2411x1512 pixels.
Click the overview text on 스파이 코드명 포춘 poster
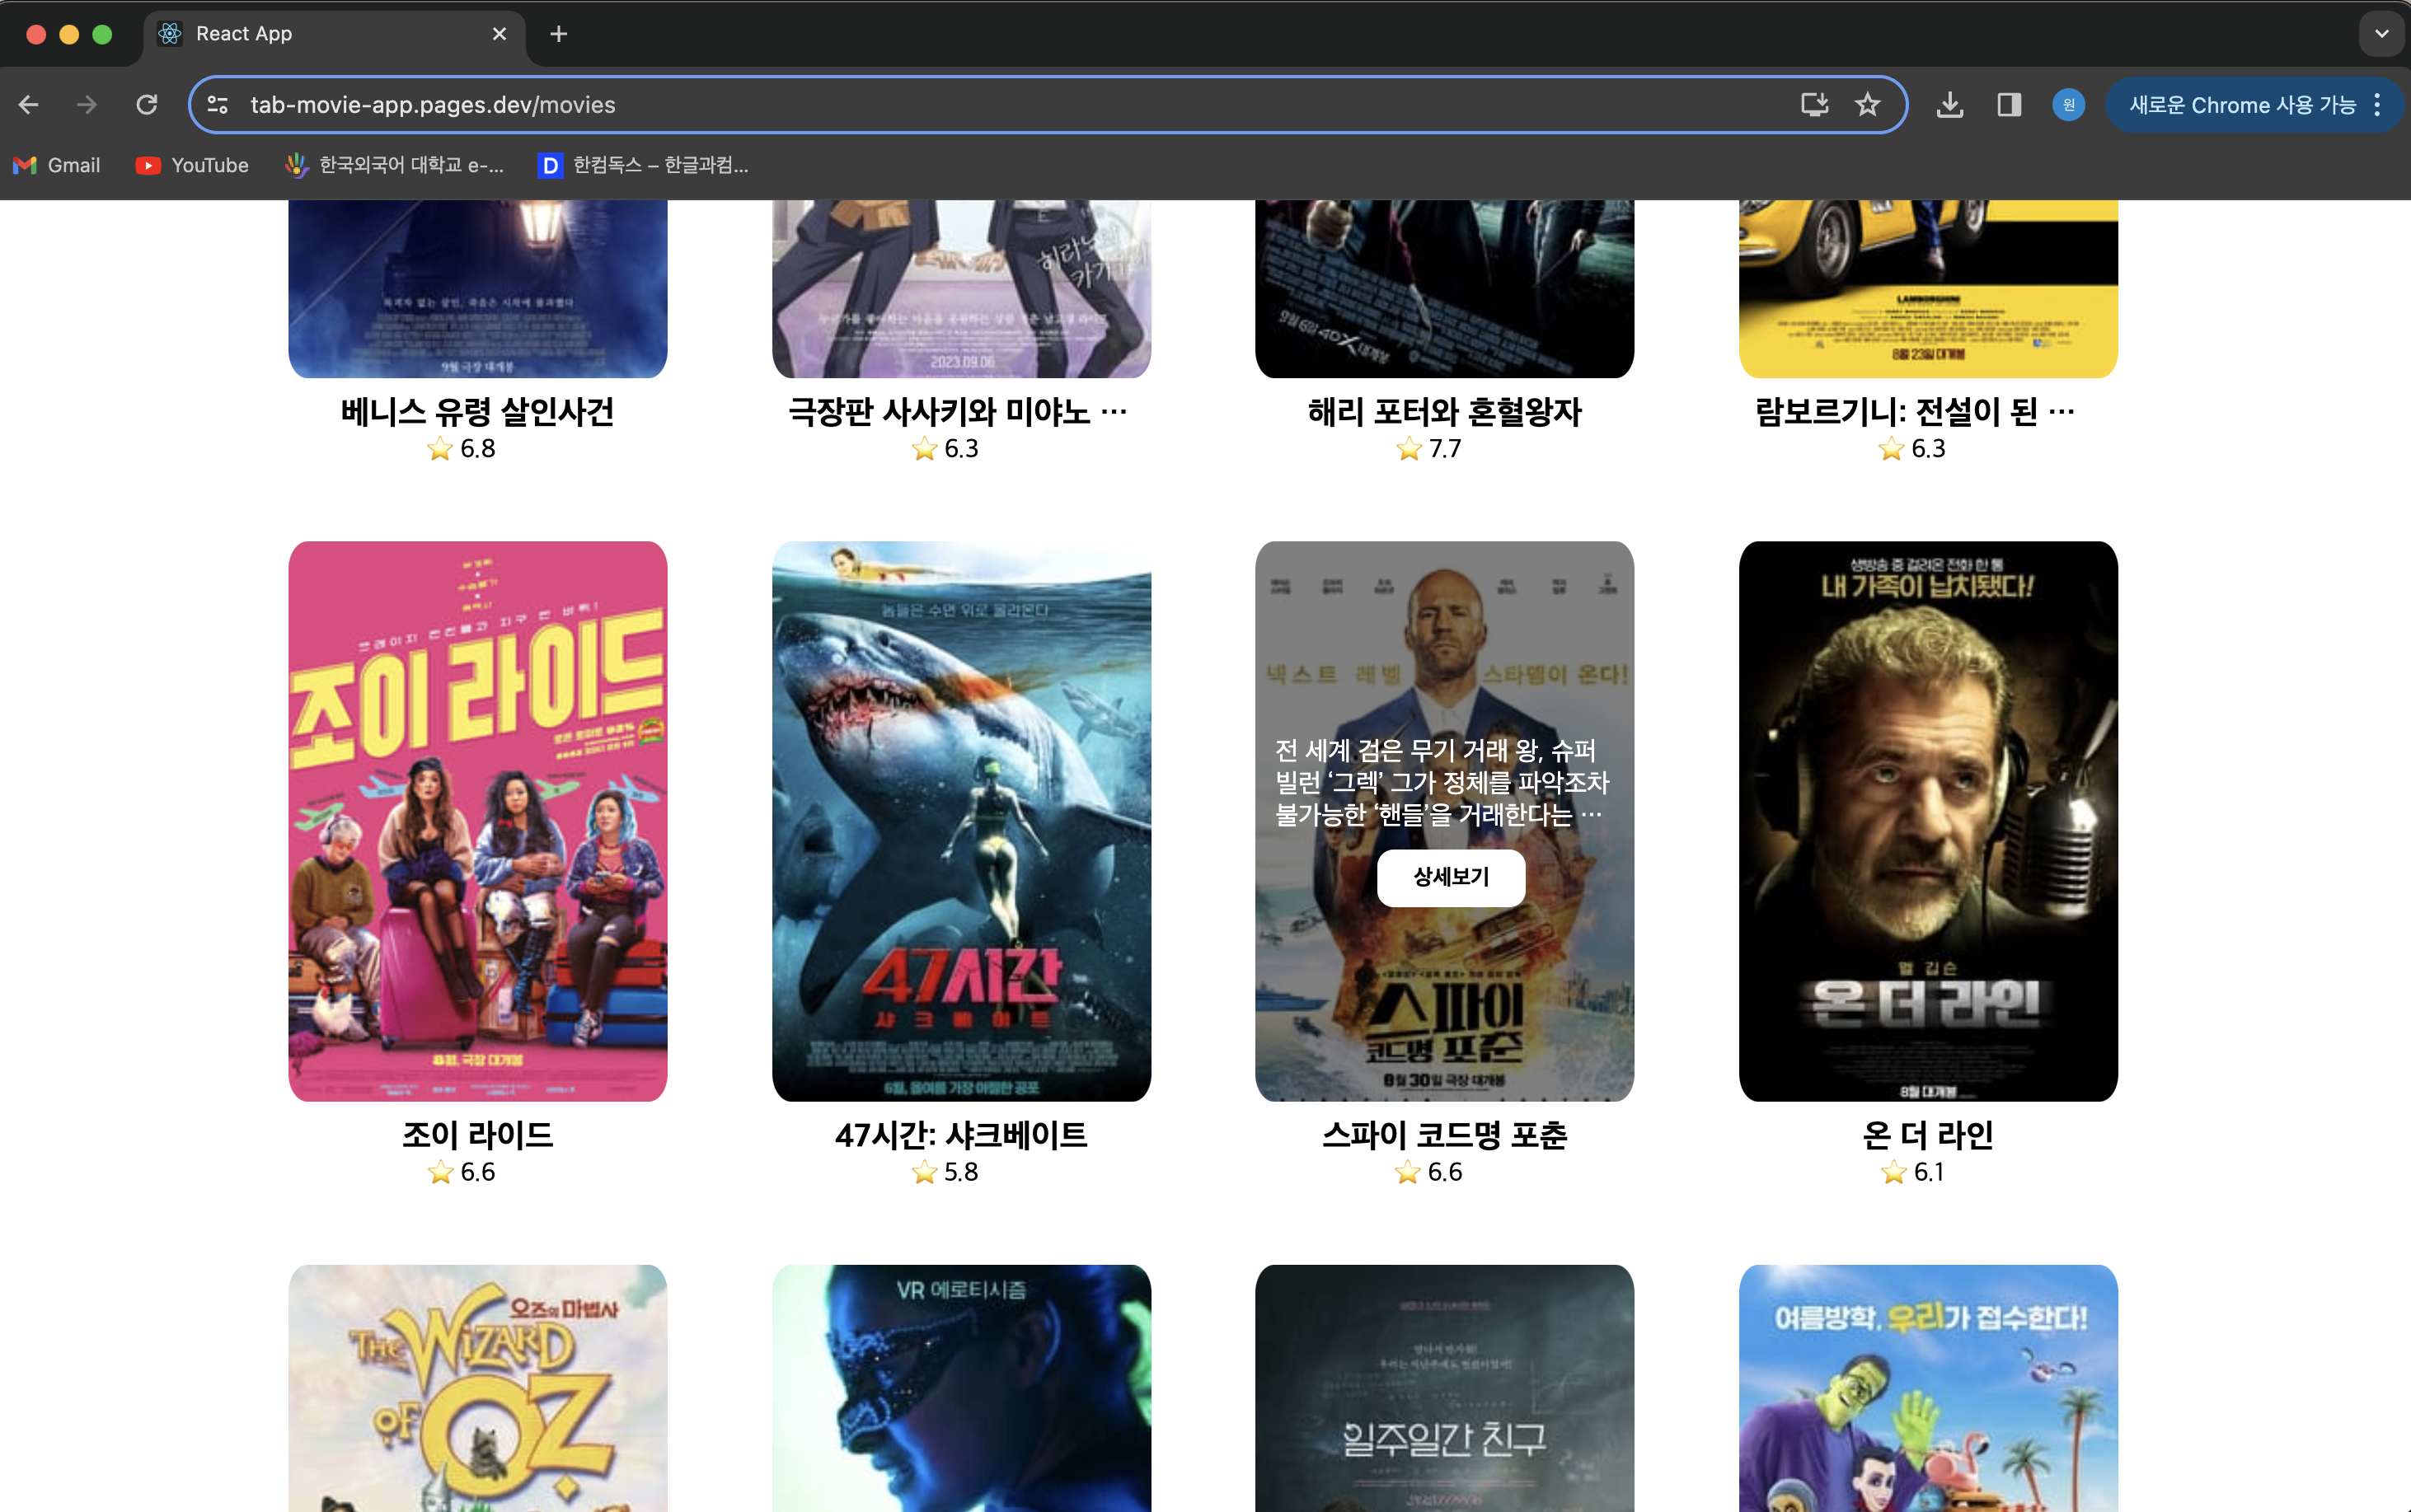pos(1442,783)
